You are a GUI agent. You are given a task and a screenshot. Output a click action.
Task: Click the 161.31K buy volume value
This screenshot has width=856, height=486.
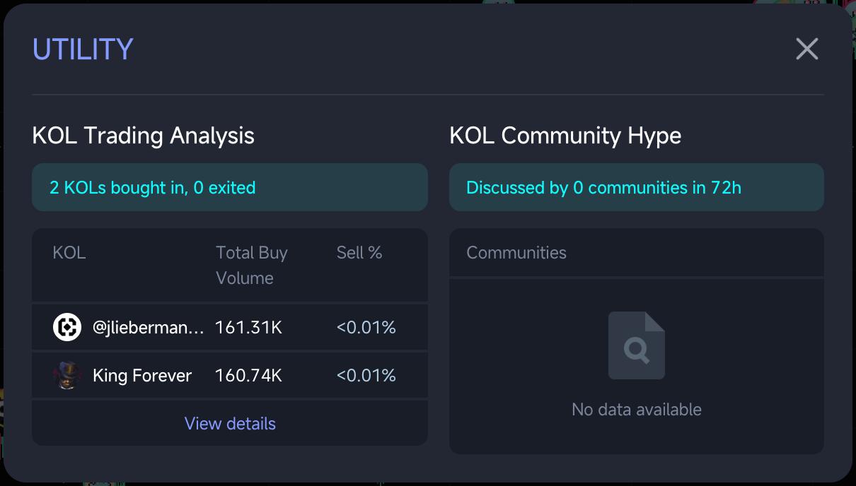click(x=248, y=327)
